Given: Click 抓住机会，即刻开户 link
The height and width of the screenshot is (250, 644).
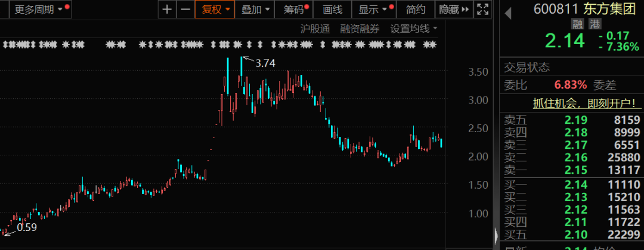Looking at the screenshot, I should (588, 102).
